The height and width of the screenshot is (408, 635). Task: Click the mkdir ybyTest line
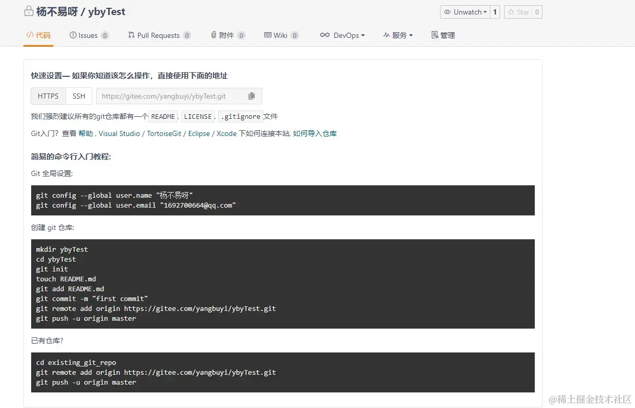(x=62, y=249)
